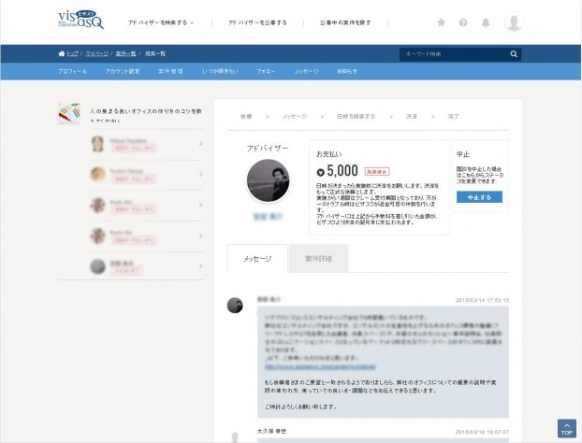The image size is (582, 443).
Task: Click the sender name 大久保 幸世
Action: (271, 431)
